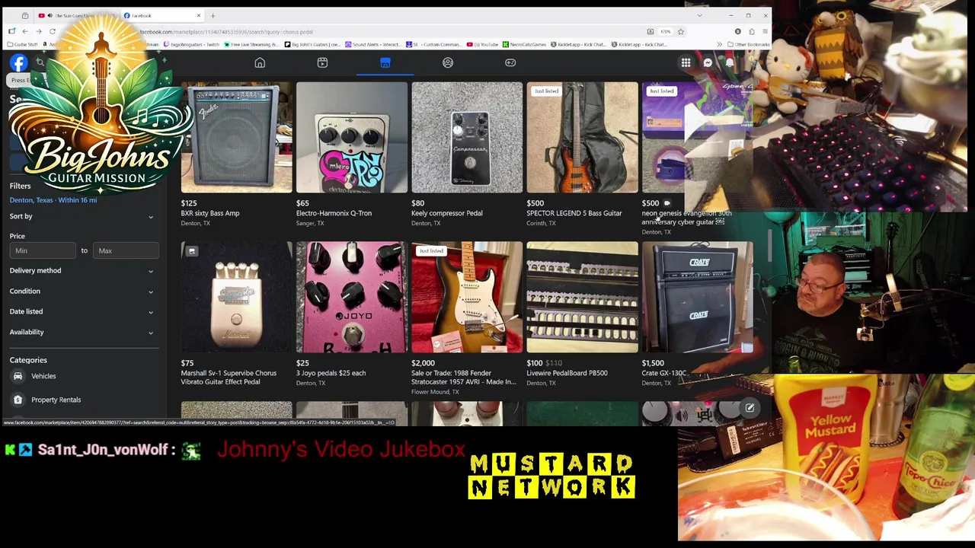
Task: Click the Max price input field
Action: (x=126, y=250)
